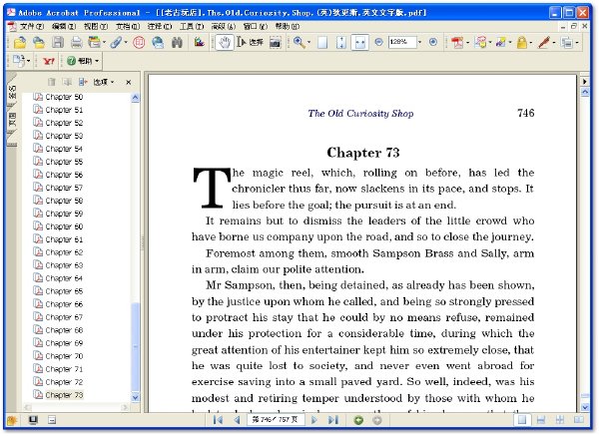599x436 pixels.
Task: Open the Create PDF dropdown arrow
Action: pos(467,43)
